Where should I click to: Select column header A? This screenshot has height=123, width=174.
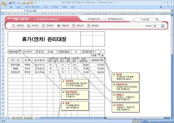tap(6, 14)
